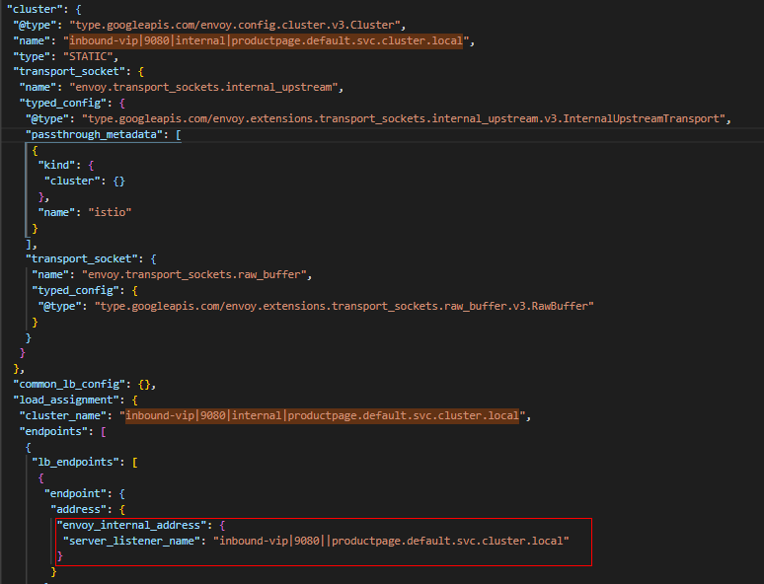Click the "common_lb_config" key
Image resolution: width=764 pixels, height=584 pixels.
[x=69, y=385]
